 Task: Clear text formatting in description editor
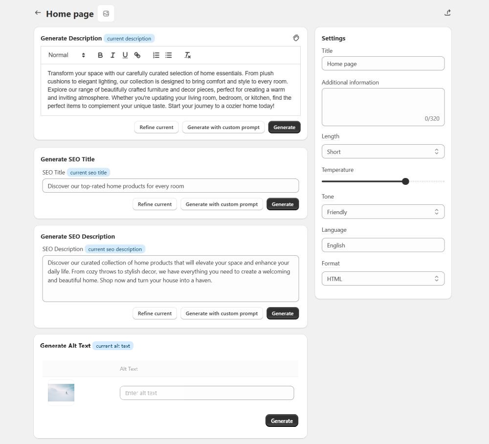tap(187, 55)
